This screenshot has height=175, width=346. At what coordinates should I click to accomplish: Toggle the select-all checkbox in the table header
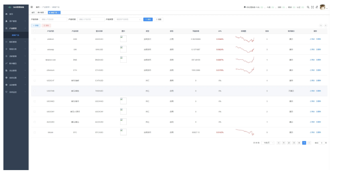[34, 31]
